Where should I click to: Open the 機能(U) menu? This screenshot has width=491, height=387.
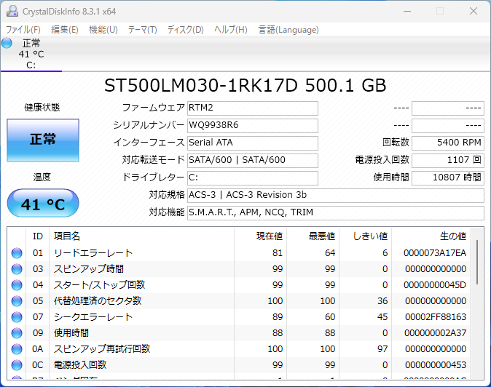tap(103, 30)
